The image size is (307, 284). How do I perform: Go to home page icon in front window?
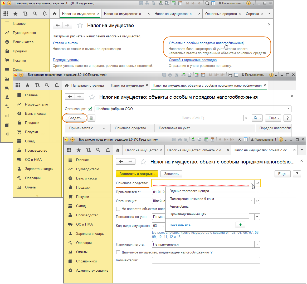tap(118, 150)
